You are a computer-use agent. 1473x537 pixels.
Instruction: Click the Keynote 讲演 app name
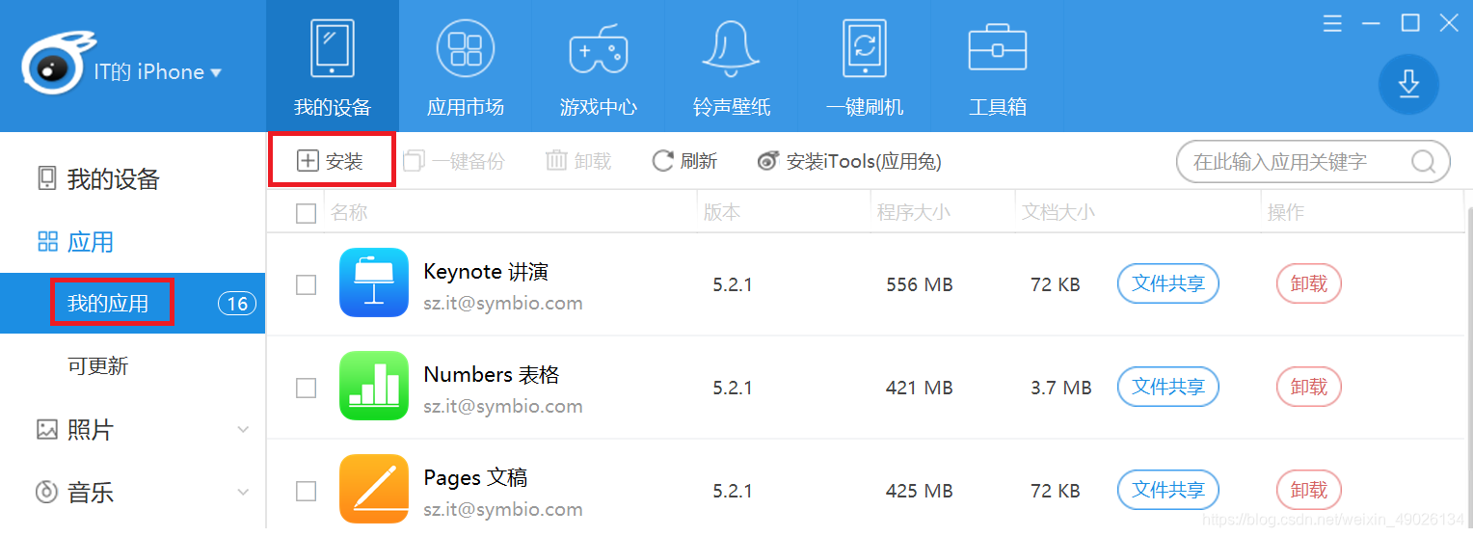[x=486, y=272]
